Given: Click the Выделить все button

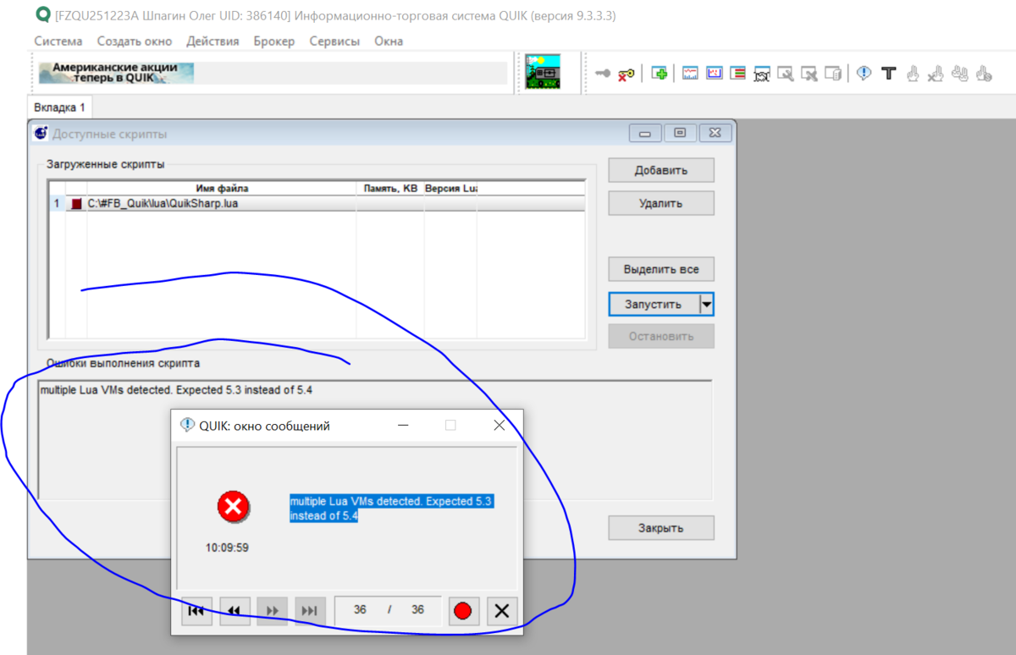Looking at the screenshot, I should click(661, 269).
